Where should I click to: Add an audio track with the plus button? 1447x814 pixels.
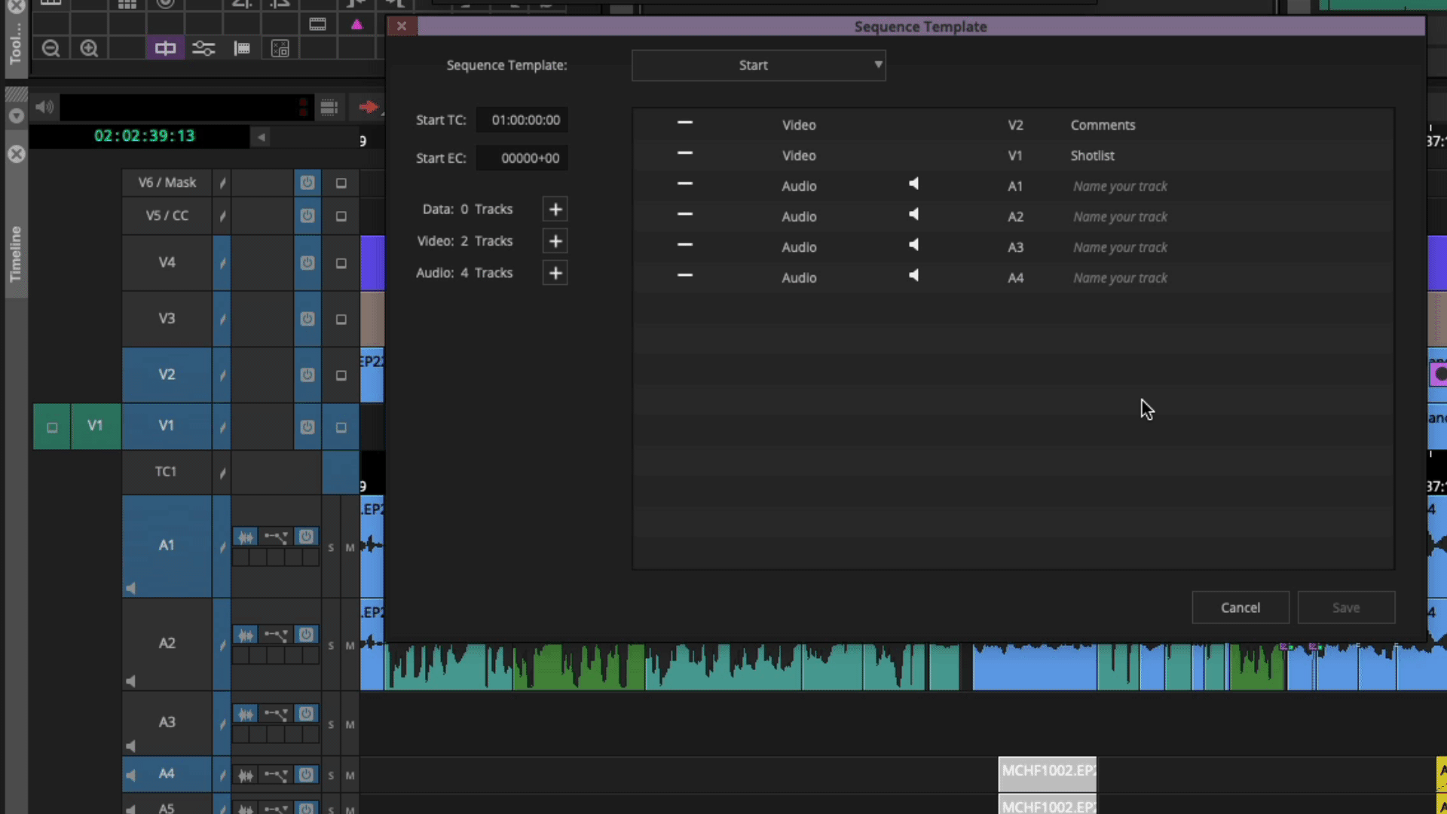point(555,273)
